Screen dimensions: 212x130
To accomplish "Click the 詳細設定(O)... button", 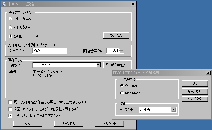I will click(x=116, y=65).
